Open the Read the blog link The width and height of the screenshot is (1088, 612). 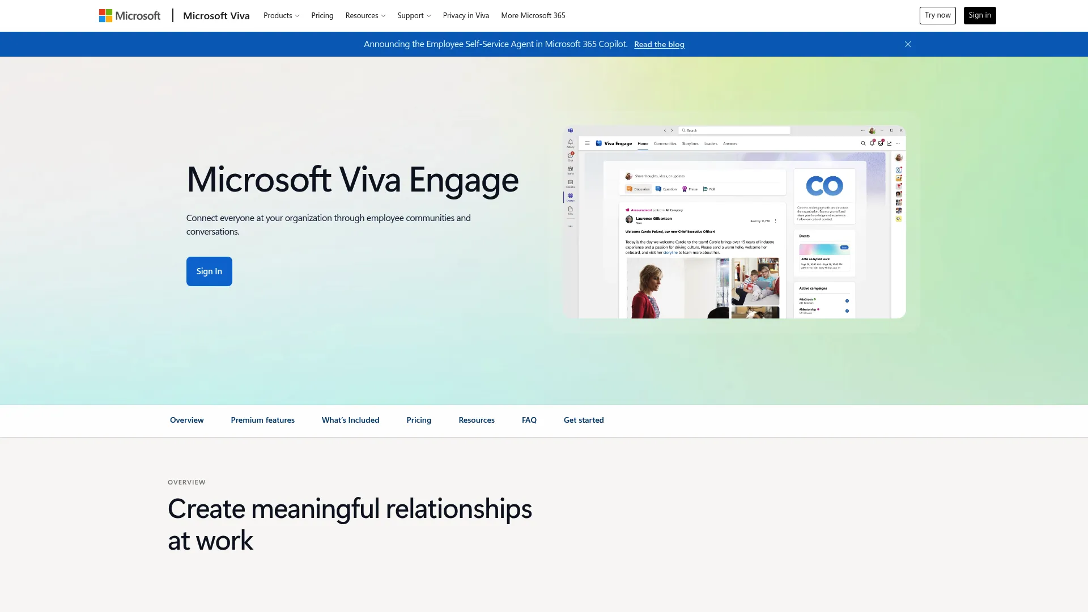click(x=659, y=44)
